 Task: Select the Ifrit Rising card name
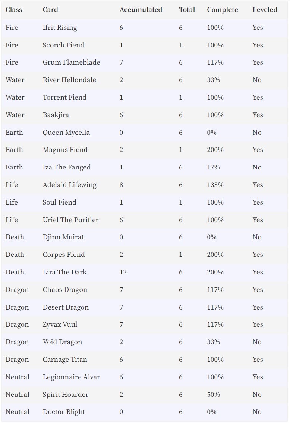pos(60,28)
